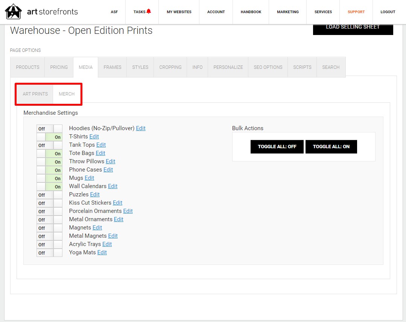Click Edit next to Mugs
The width and height of the screenshot is (406, 322).
89,178
